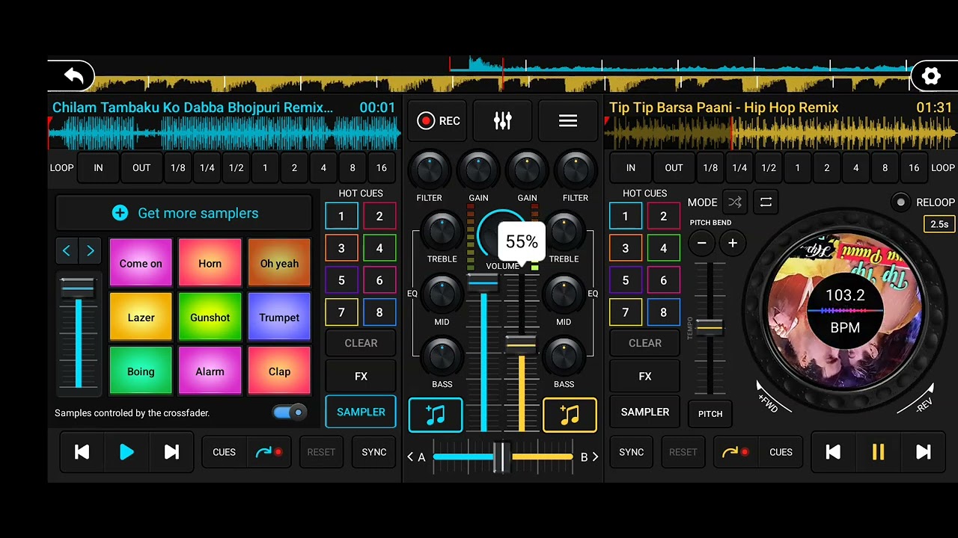Viewport: 958px width, 538px height.
Task: Skip to next track on deck B
Action: click(x=924, y=452)
